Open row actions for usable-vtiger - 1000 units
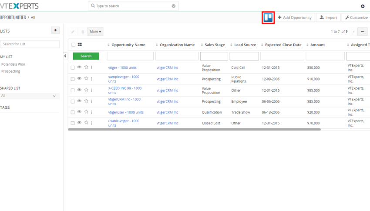This screenshot has height=211, width=370. (91, 123)
